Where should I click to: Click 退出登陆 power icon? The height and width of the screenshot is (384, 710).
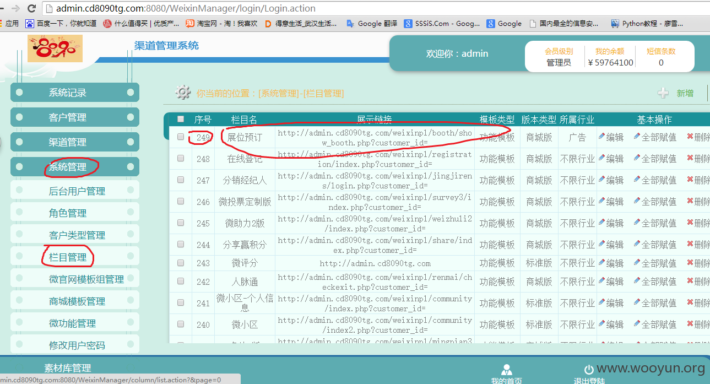tap(589, 370)
